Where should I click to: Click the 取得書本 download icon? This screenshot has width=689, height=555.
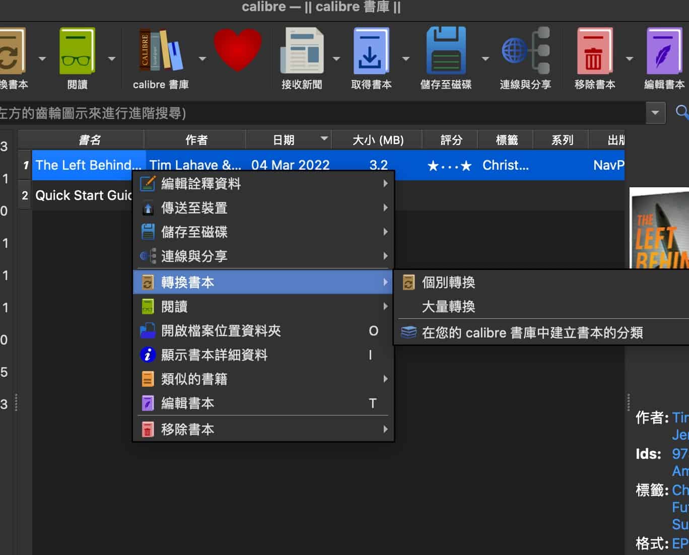click(371, 51)
